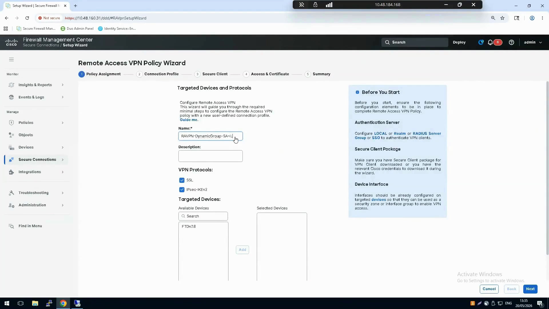The height and width of the screenshot is (309, 549).
Task: Click the Policies shield icon
Action: click(x=11, y=123)
